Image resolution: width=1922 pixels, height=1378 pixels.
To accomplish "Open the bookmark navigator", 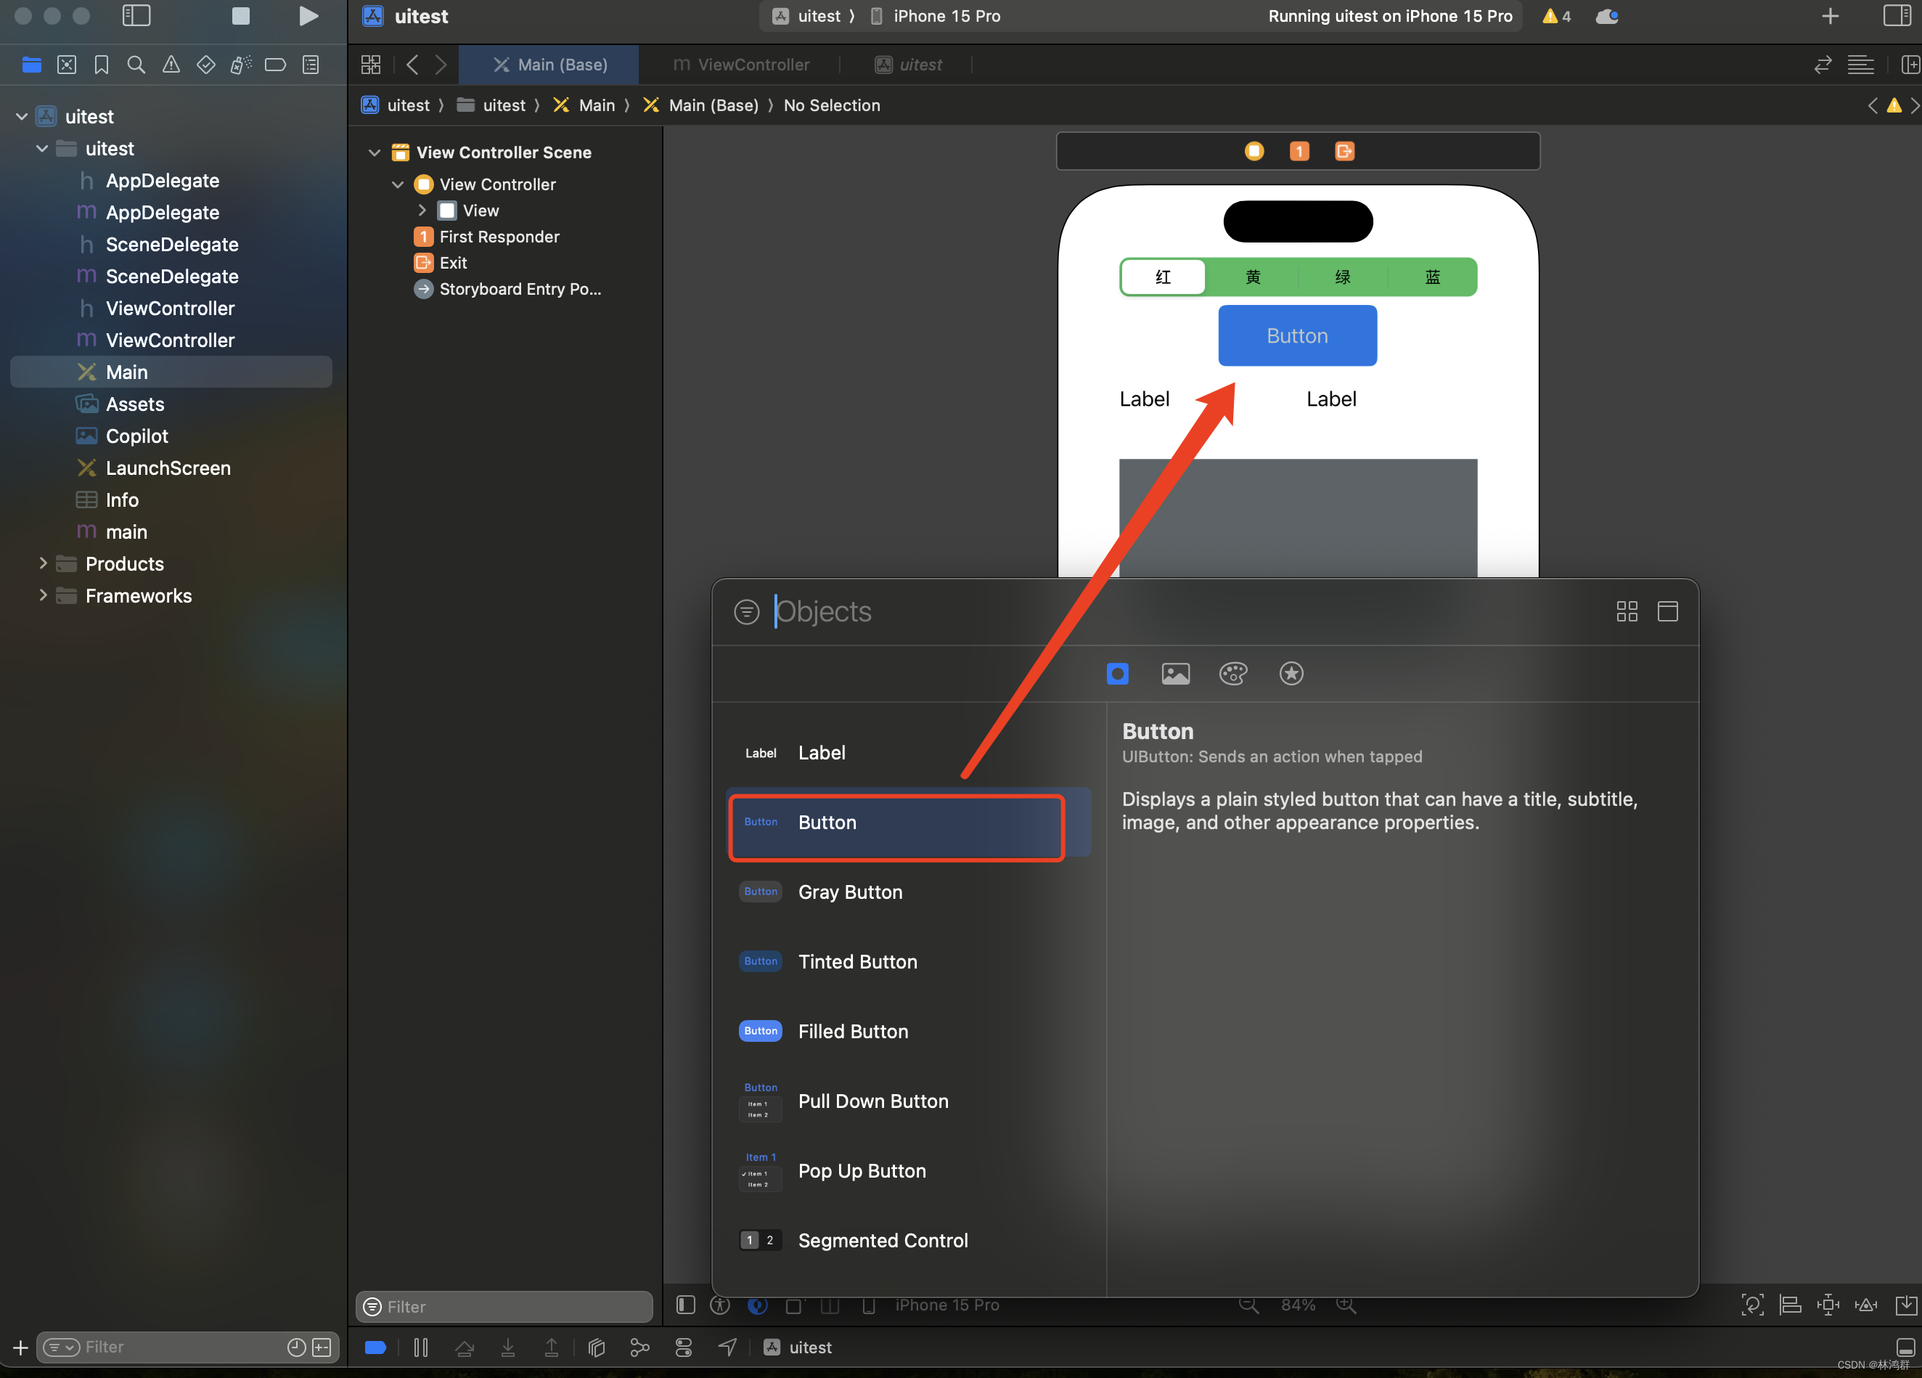I will tap(102, 65).
